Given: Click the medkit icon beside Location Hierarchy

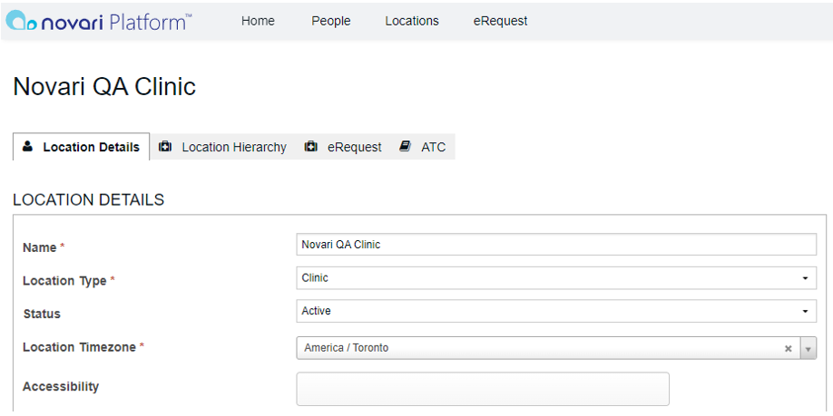Looking at the screenshot, I should [165, 147].
